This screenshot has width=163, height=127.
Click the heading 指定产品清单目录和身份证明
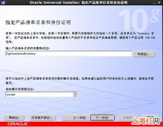[38, 22]
